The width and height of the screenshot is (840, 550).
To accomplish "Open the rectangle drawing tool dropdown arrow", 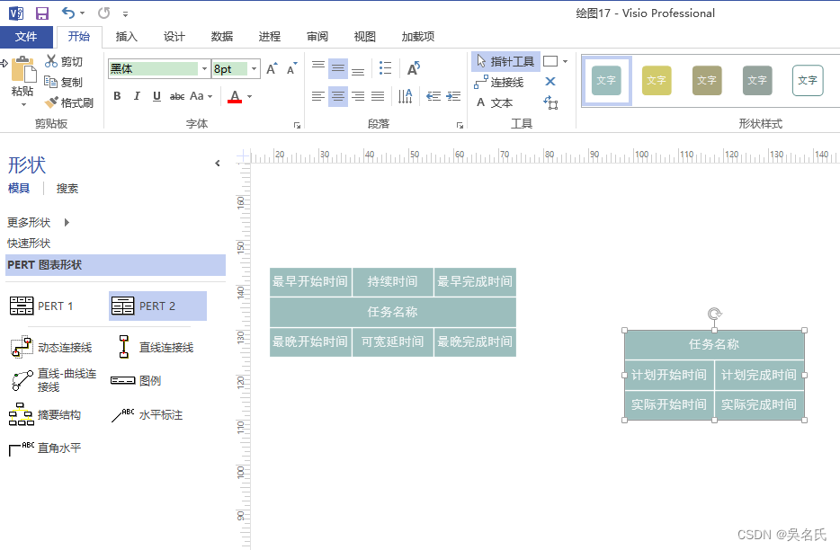I will [565, 62].
